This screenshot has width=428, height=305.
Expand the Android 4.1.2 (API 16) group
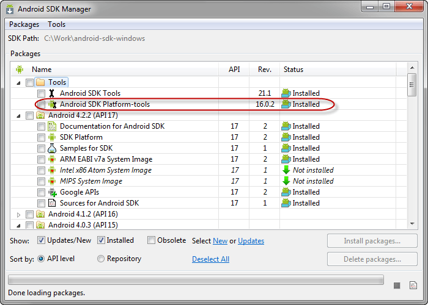(18, 215)
